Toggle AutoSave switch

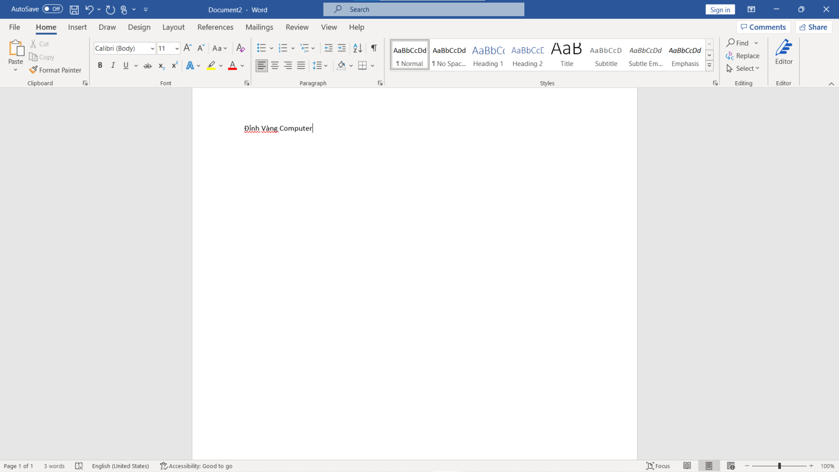52,9
